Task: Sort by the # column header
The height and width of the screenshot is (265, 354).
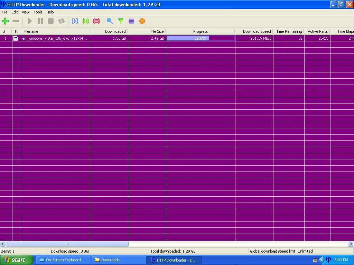Action: pyautogui.click(x=6, y=31)
